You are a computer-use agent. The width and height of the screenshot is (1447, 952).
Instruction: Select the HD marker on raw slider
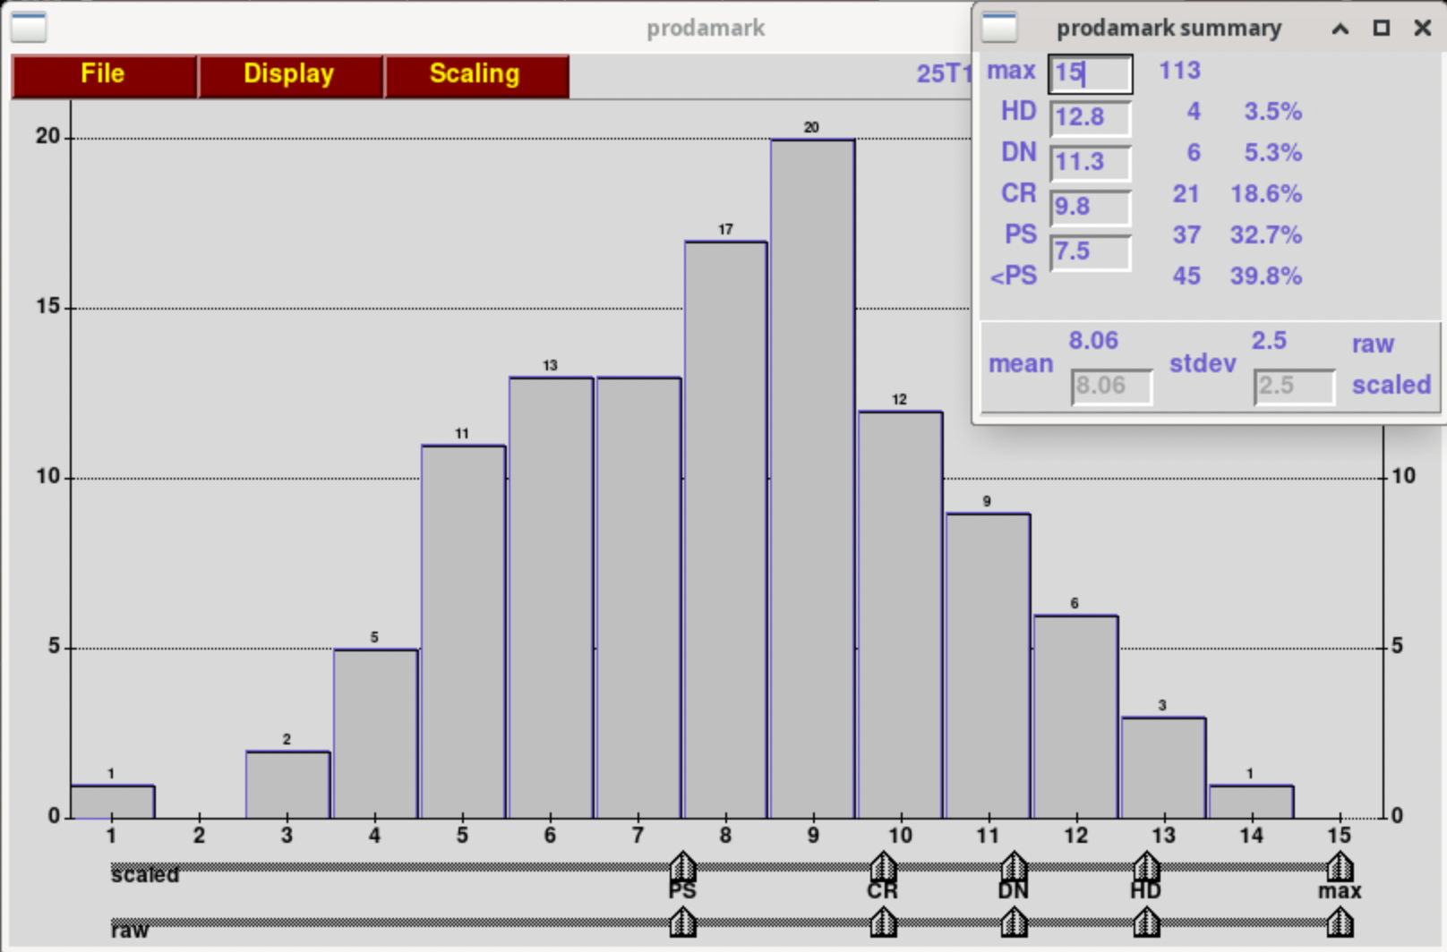click(x=1146, y=922)
